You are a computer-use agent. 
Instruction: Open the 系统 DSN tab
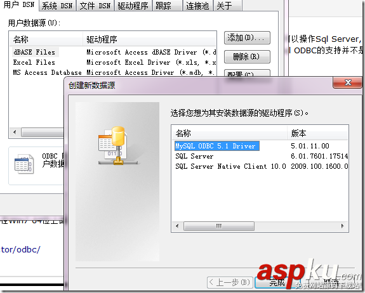click(x=57, y=6)
